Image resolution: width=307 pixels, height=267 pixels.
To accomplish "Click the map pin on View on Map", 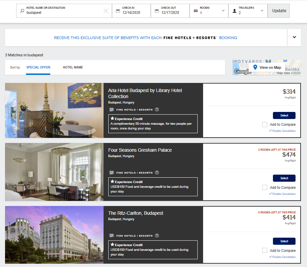I will click(x=255, y=67).
